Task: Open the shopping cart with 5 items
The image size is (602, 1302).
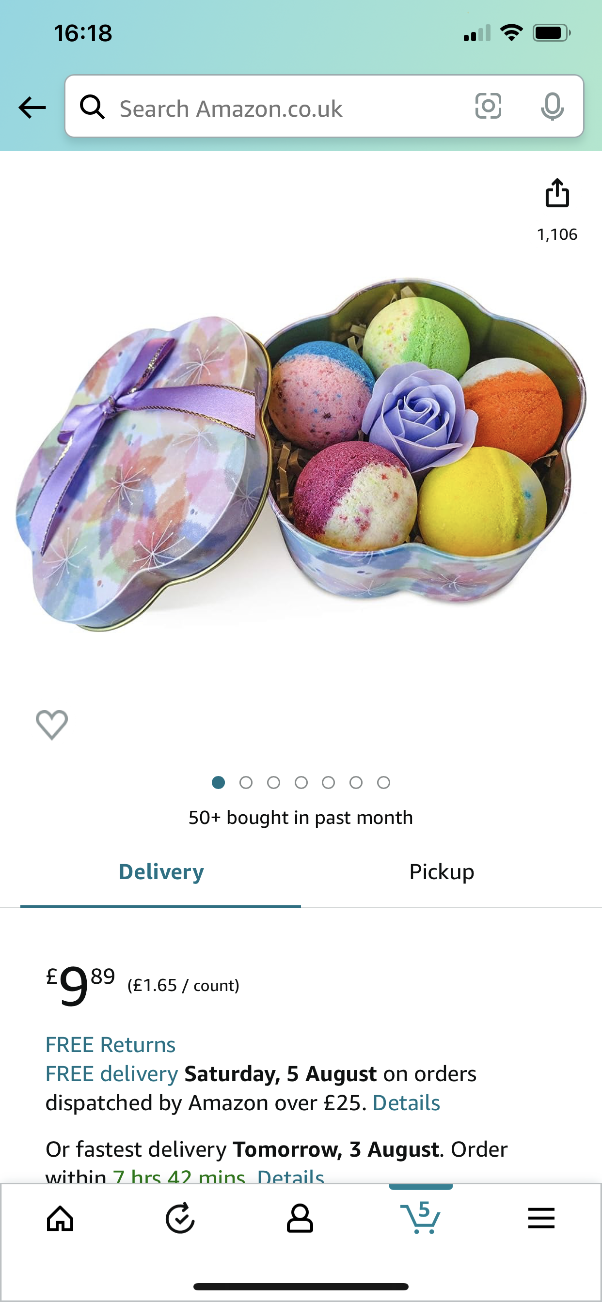Action: pos(420,1217)
